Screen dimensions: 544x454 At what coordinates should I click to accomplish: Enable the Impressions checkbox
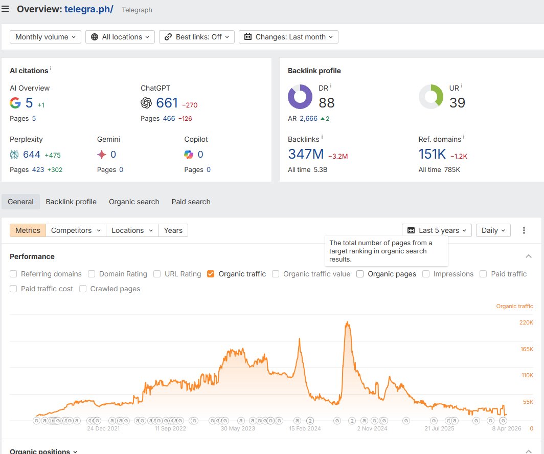pos(426,274)
